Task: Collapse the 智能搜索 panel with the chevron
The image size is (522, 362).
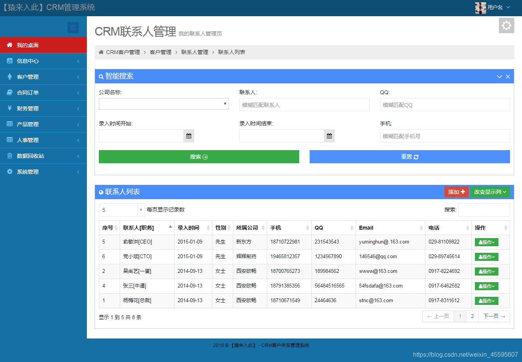Action: click(499, 76)
